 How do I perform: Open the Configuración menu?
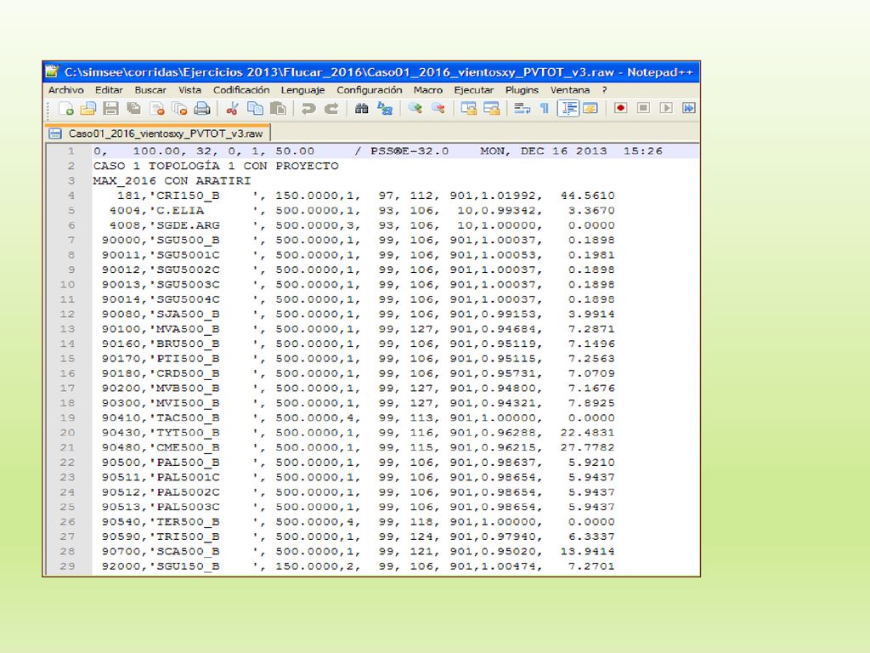(x=370, y=90)
